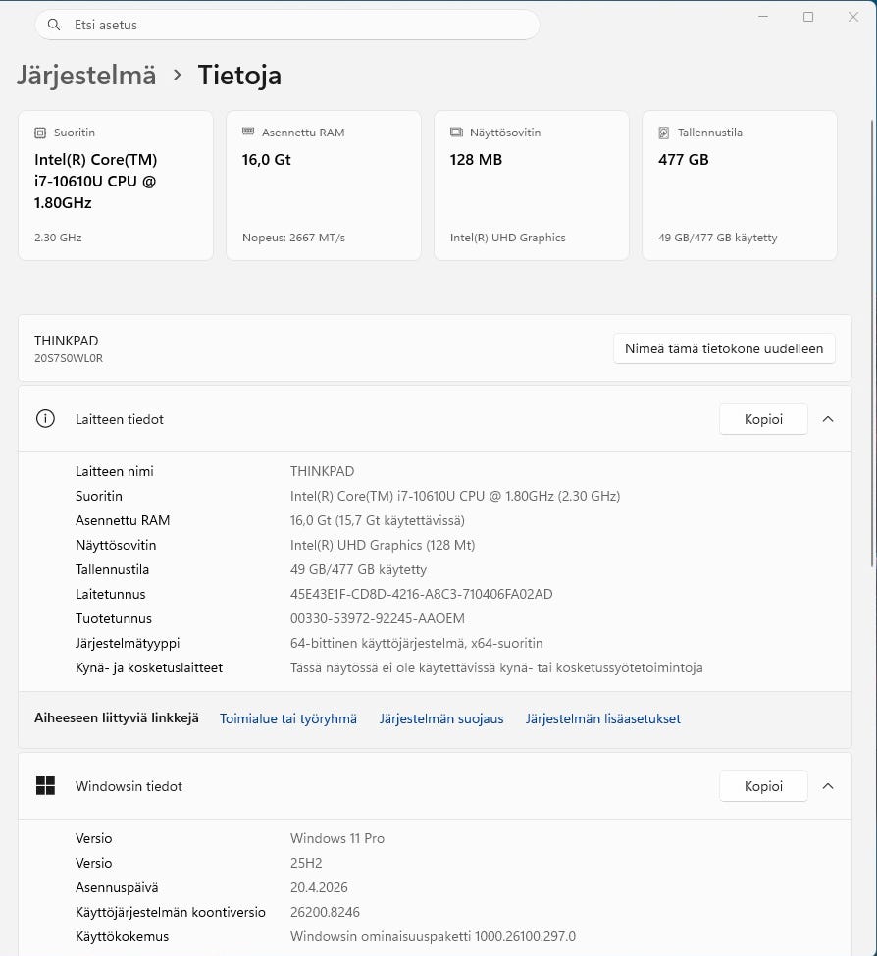
Task: Collapse the Laitteen tiedot section chevron
Action: click(828, 419)
